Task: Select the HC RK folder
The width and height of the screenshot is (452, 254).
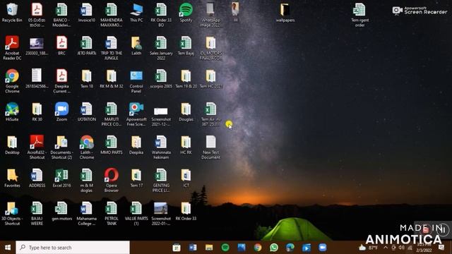Action: (186, 145)
